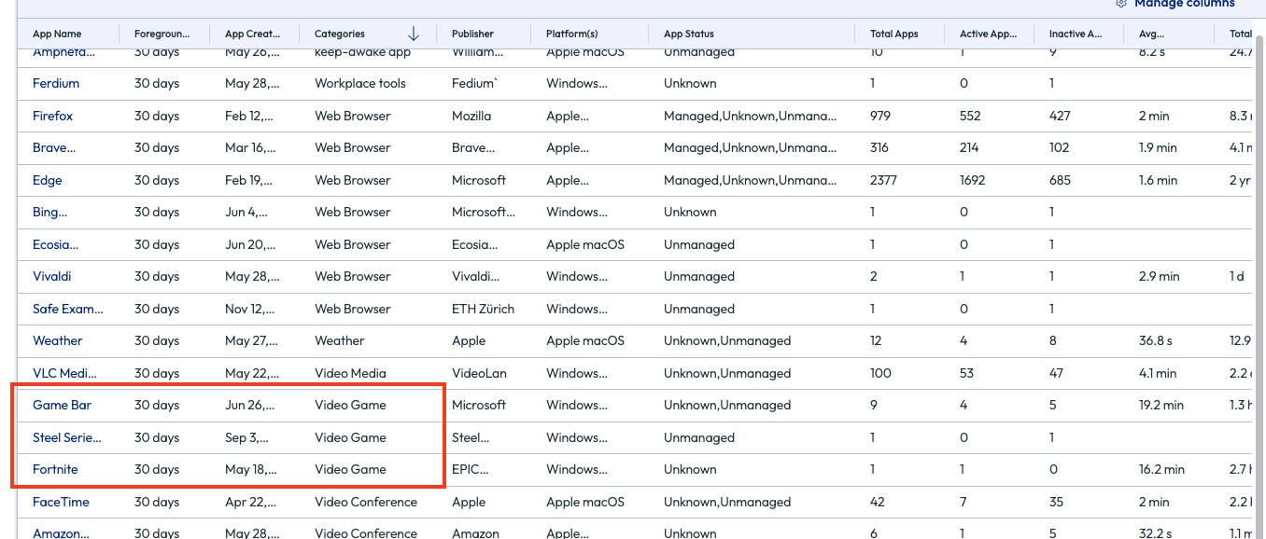Click the App Status column header
The height and width of the screenshot is (539, 1266).
[688, 34]
